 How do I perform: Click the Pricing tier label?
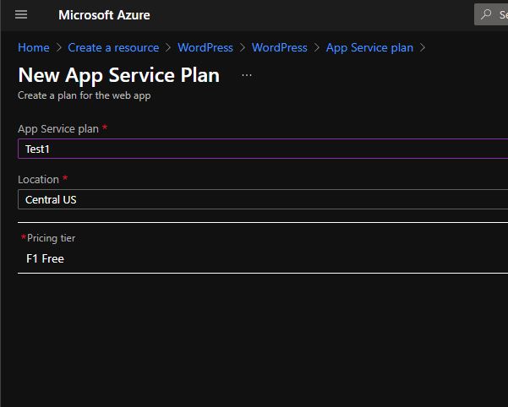point(51,238)
